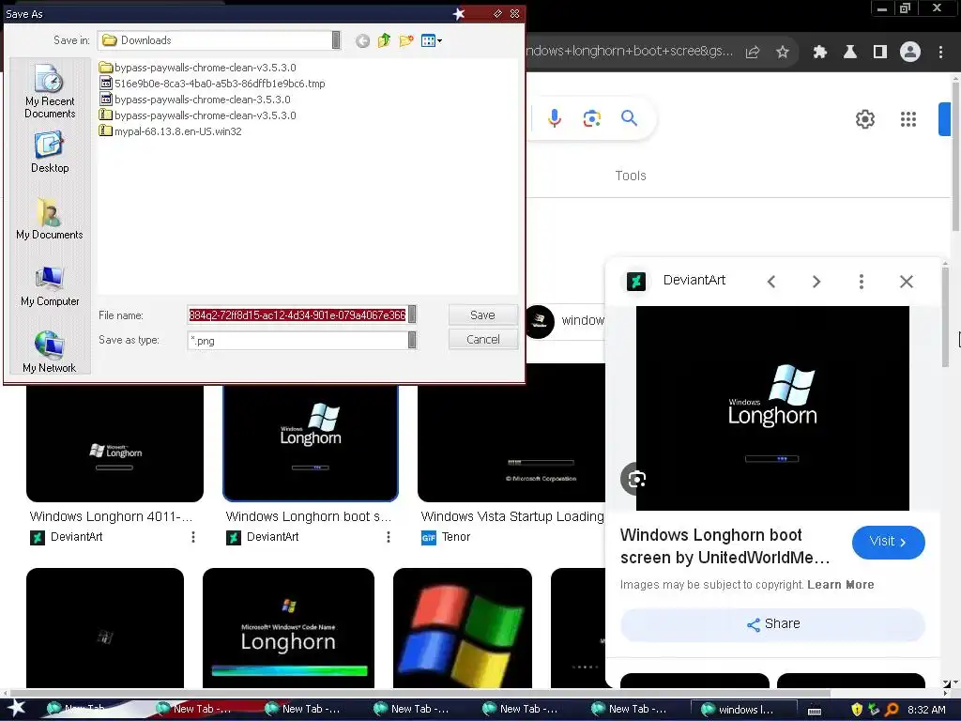The width and height of the screenshot is (961, 721).
Task: Click the Visit button
Action: (x=888, y=542)
